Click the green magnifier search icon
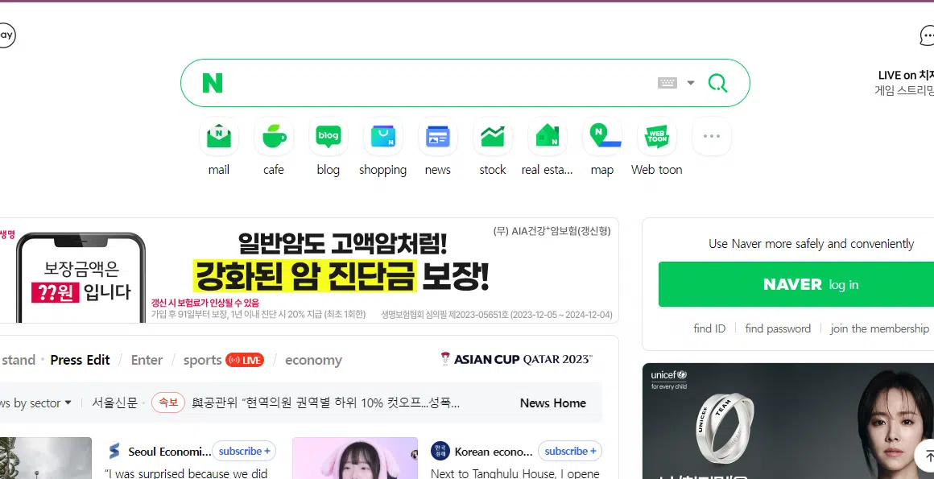This screenshot has height=479, width=934. [717, 83]
